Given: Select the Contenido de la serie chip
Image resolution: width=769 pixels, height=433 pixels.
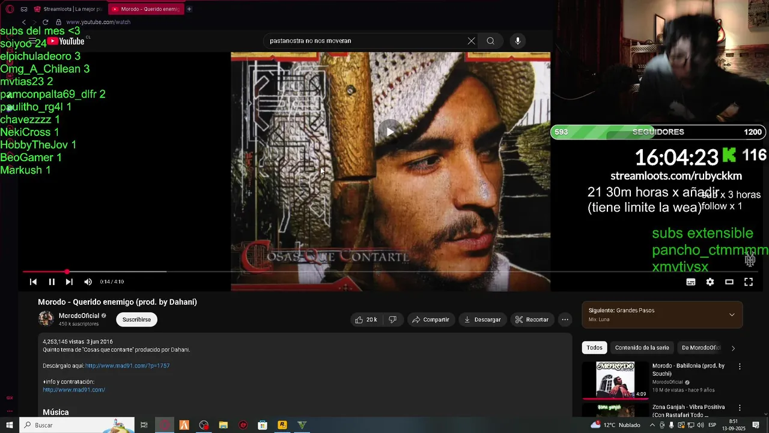Looking at the screenshot, I should coord(642,348).
